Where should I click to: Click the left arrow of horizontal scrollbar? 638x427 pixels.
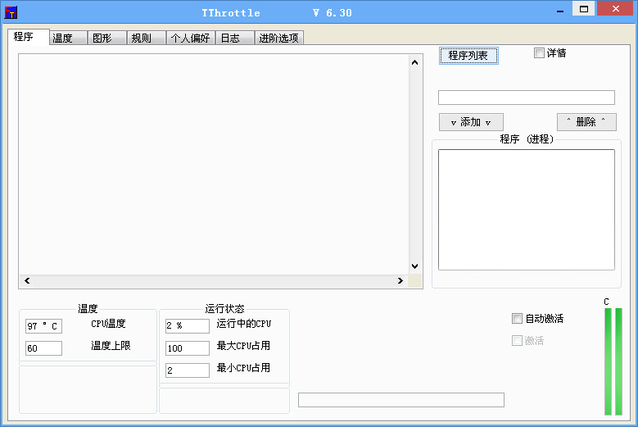point(27,280)
